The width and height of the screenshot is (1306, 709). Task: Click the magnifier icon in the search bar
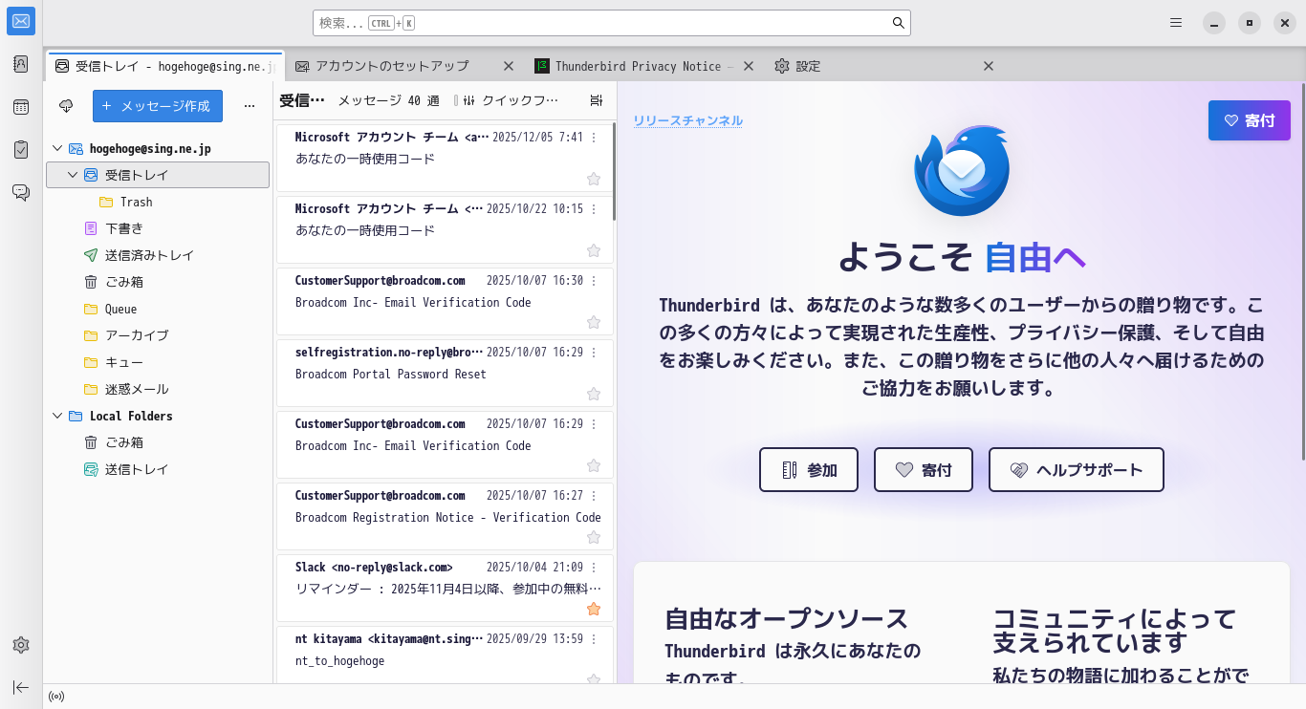(x=899, y=23)
